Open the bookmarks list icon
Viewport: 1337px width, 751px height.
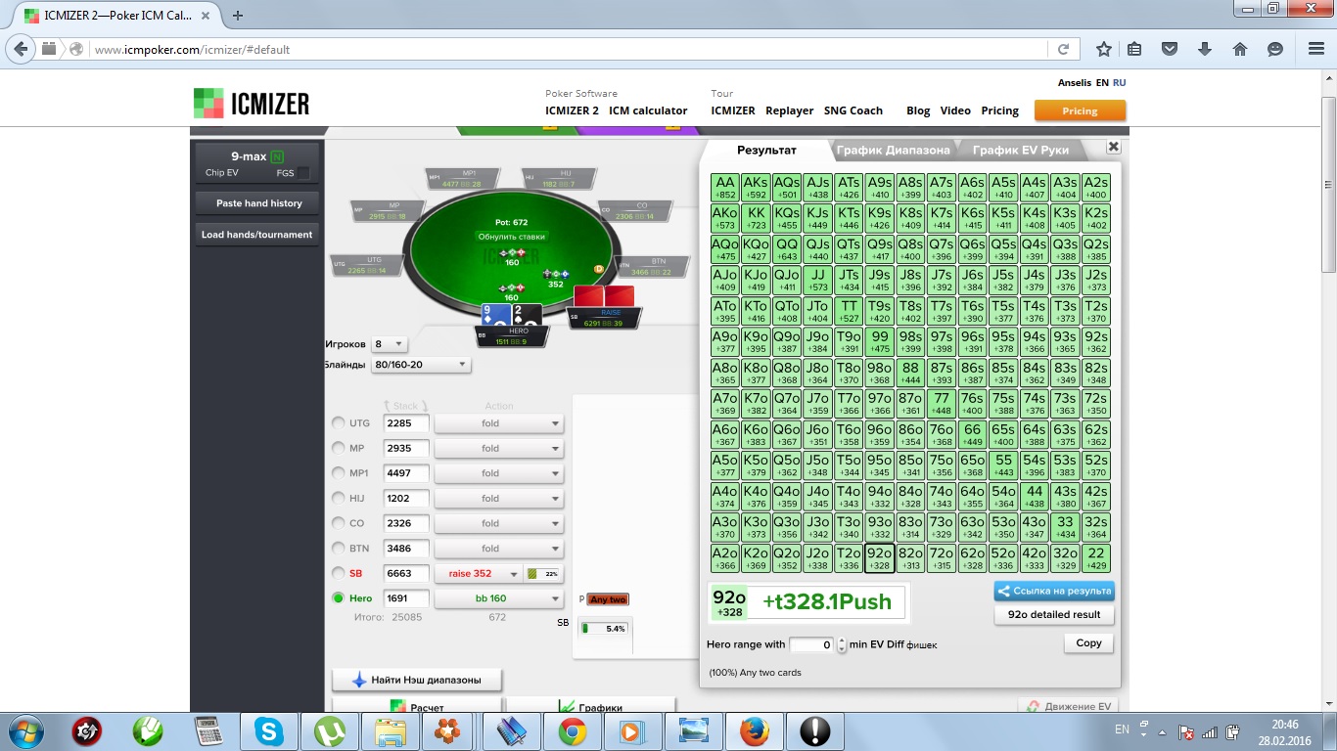pyautogui.click(x=1134, y=49)
